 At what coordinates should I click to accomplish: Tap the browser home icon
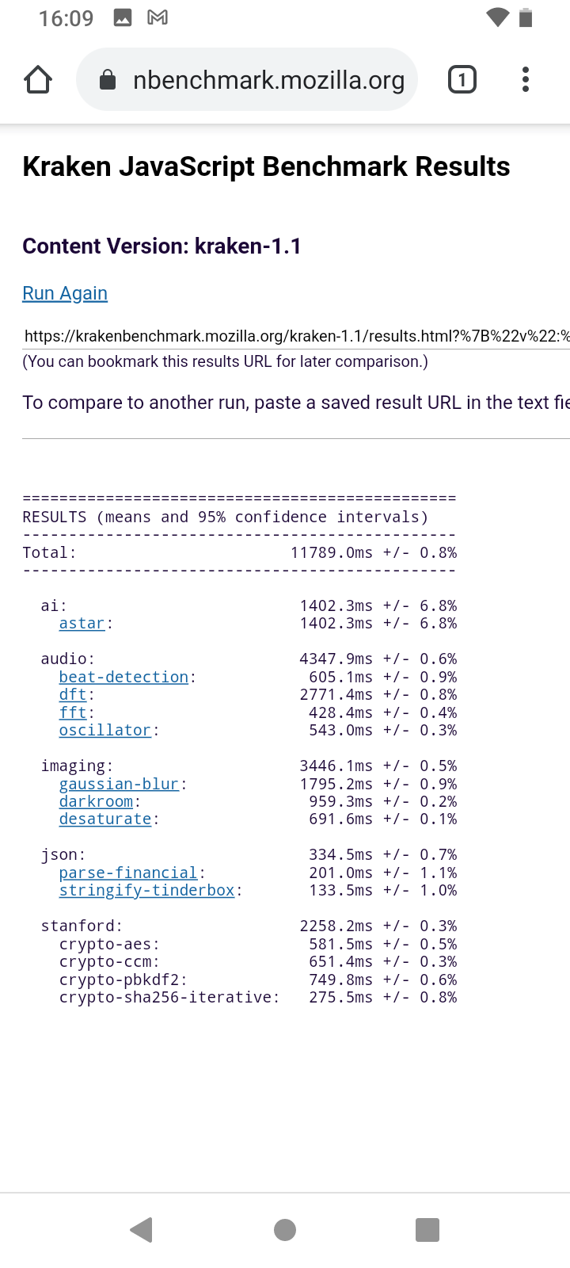coord(38,79)
